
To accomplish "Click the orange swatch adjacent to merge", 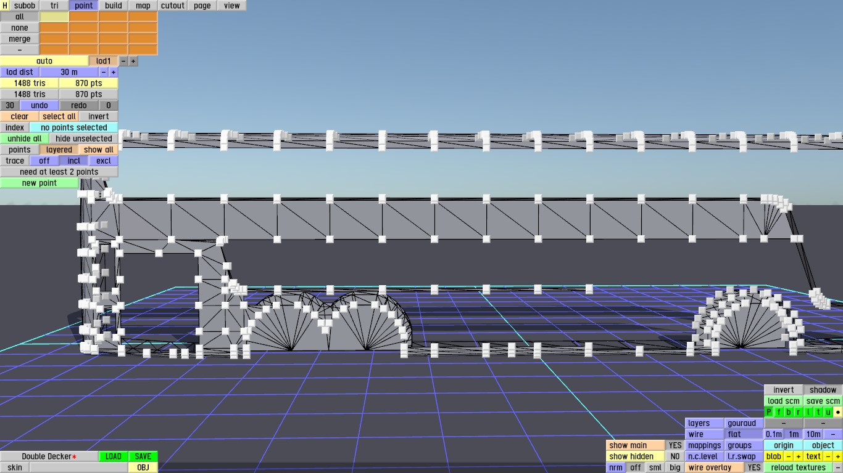I will coord(54,39).
